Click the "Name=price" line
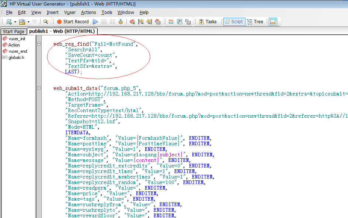The image size is (348, 218). tap(112, 193)
